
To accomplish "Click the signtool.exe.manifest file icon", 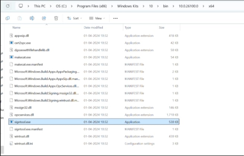I will [x=11, y=129].
